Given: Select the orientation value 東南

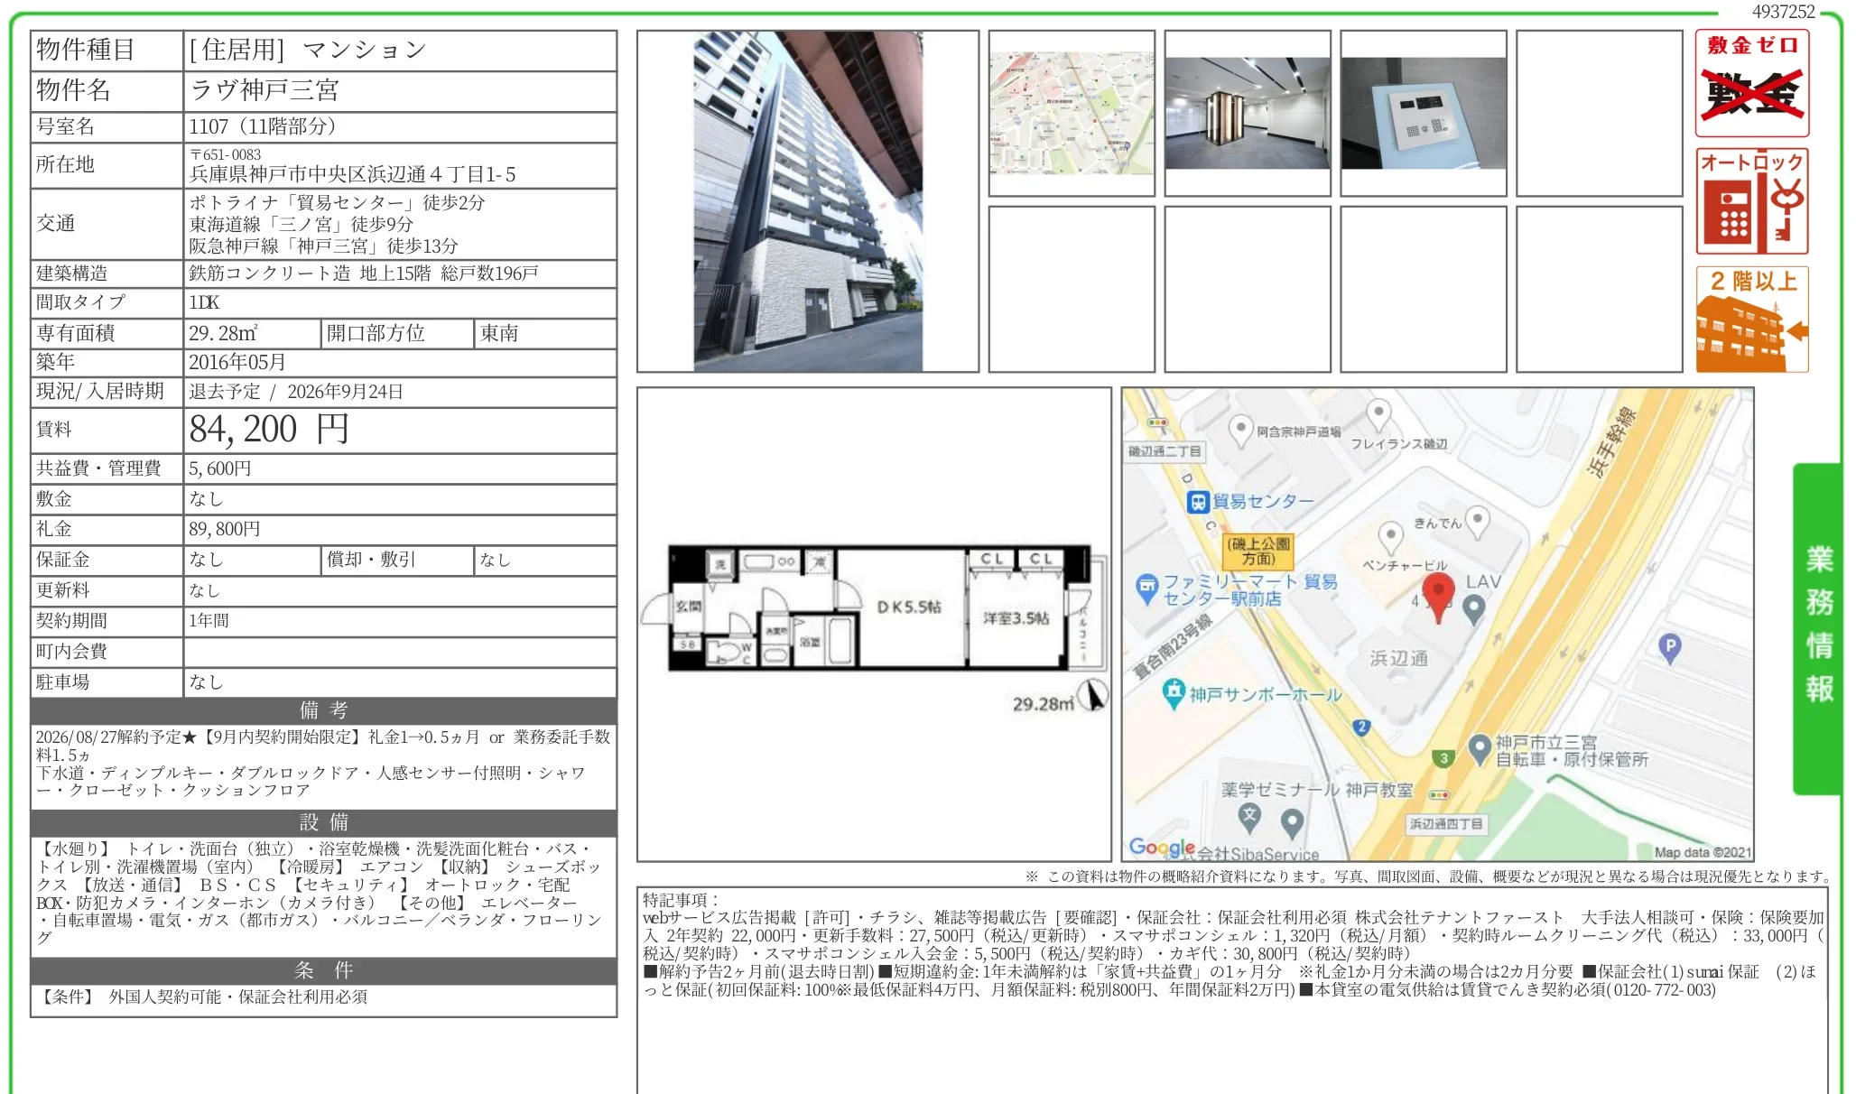Looking at the screenshot, I should (x=499, y=333).
